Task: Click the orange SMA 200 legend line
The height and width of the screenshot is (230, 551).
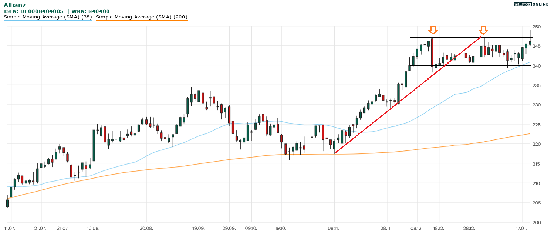Action: [x=142, y=21]
